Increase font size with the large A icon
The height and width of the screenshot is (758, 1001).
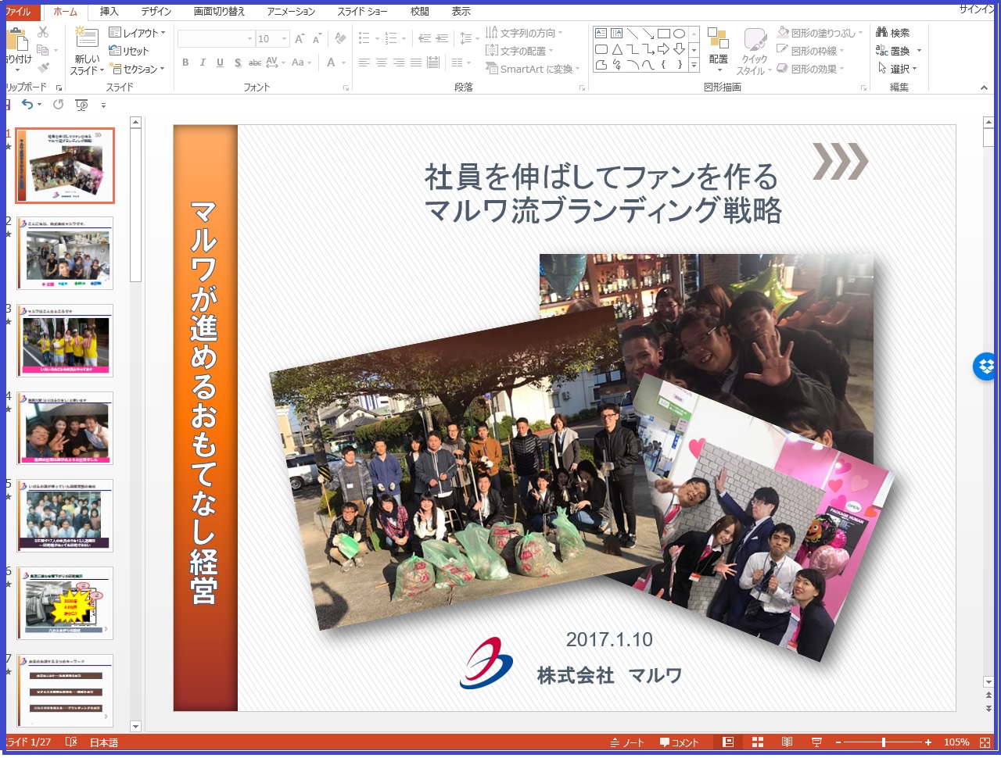300,38
